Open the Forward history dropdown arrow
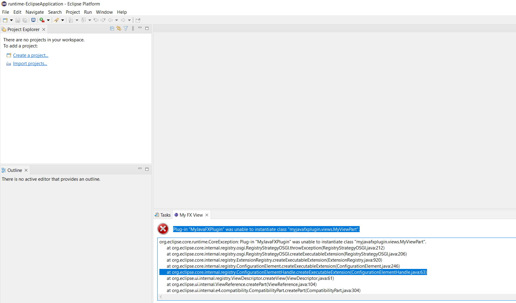Image resolution: width=516 pixels, height=303 pixels. (x=129, y=20)
